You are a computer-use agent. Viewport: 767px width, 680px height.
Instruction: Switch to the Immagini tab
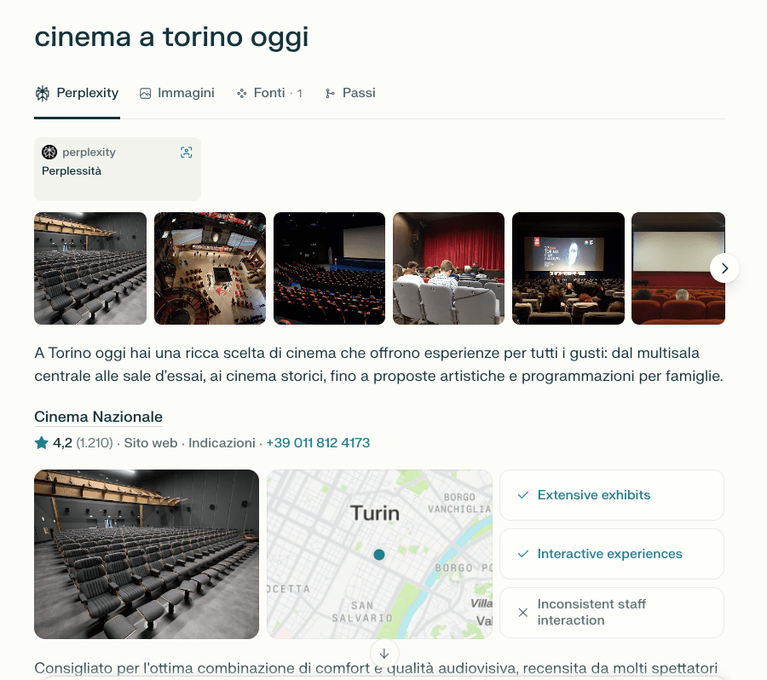(185, 93)
